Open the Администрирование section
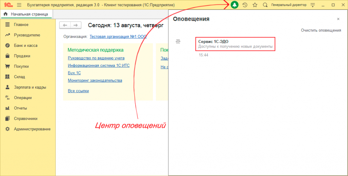348x176 pixels. tap(32, 129)
